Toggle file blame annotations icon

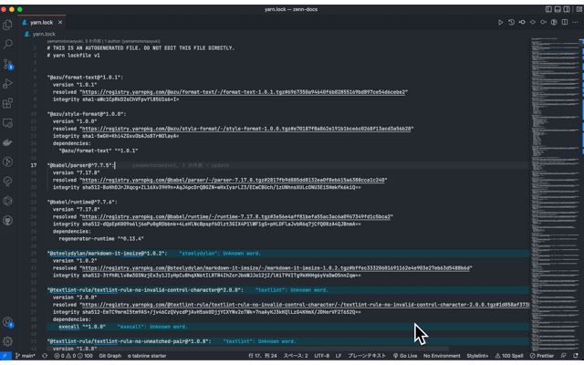tap(554, 22)
